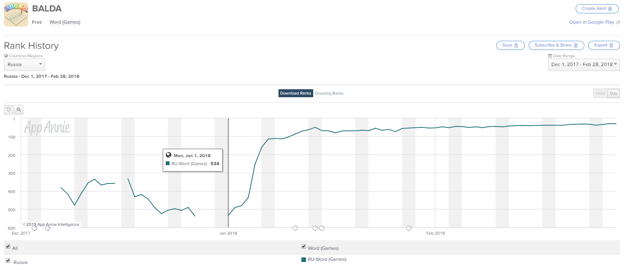Click Subscribe & Share button
Viewport: 631px width, 270px height.
(x=556, y=45)
